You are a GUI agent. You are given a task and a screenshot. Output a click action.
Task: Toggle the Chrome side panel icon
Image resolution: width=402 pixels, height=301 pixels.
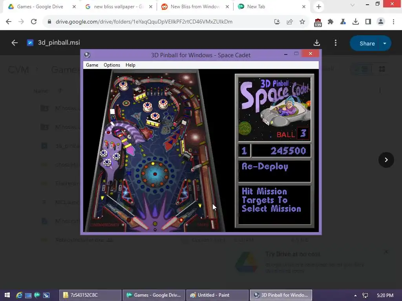pyautogui.click(x=368, y=22)
